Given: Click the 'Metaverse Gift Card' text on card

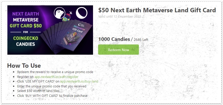Looking at the screenshot, I should point(79,29).
